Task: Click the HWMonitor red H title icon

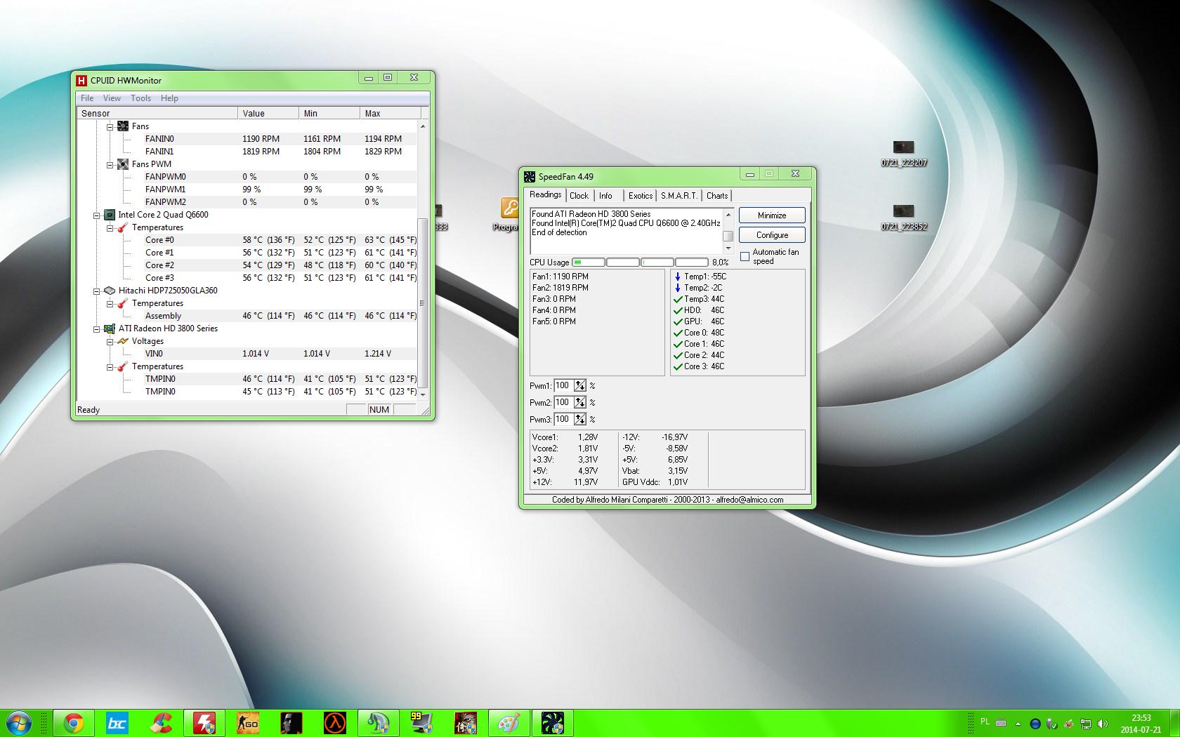Action: [81, 80]
